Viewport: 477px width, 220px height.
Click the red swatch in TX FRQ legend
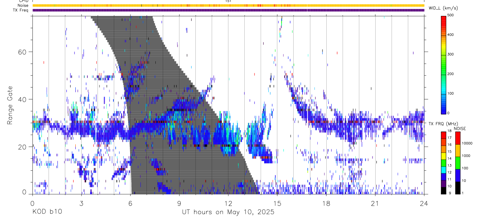click(x=443, y=134)
